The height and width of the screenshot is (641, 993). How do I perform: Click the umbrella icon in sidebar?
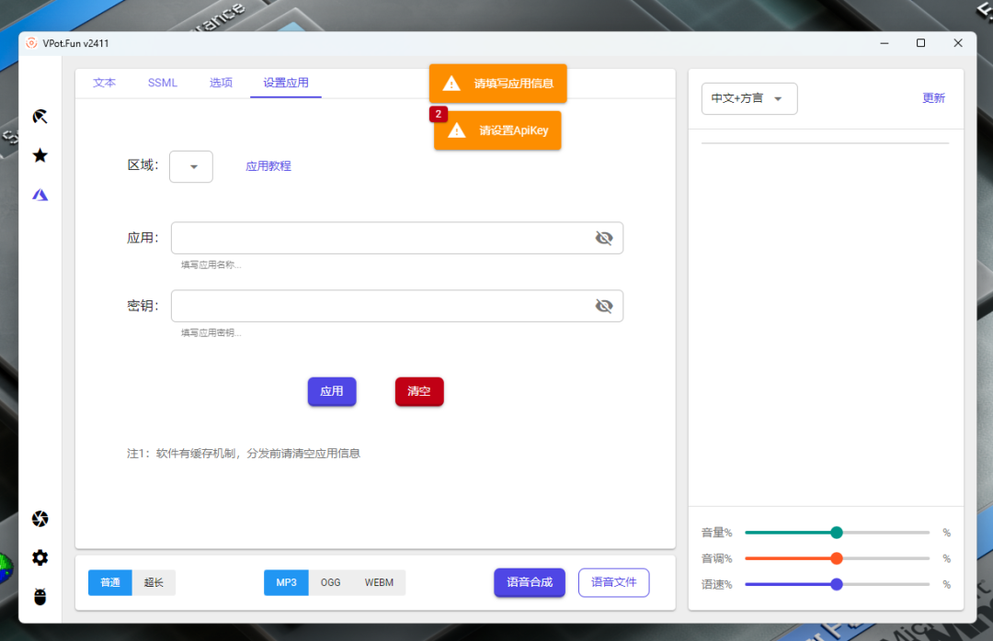(x=40, y=117)
